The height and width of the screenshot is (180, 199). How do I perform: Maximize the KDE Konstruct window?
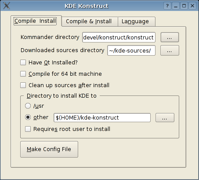[x=184, y=6]
